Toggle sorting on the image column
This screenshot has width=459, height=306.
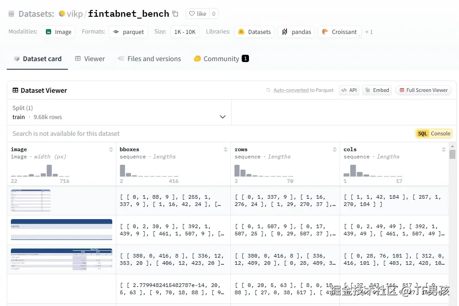[110, 149]
